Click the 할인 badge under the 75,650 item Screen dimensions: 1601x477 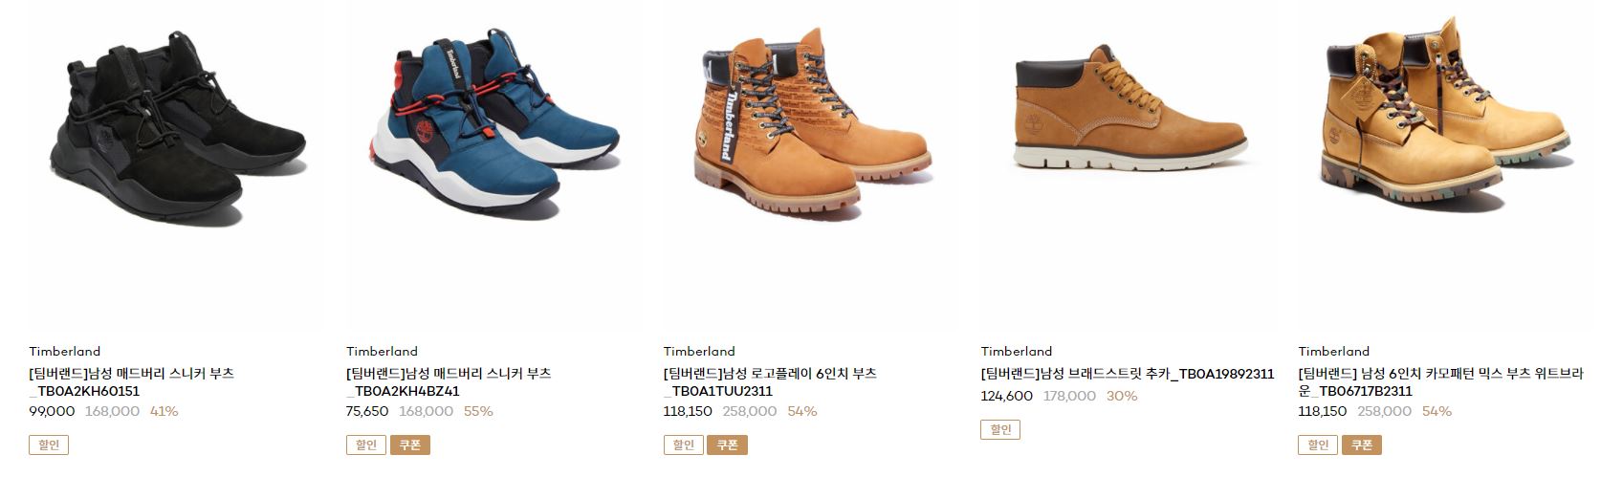click(366, 444)
